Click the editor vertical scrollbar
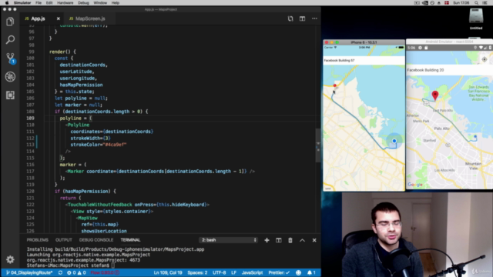The image size is (493, 277). [x=318, y=145]
